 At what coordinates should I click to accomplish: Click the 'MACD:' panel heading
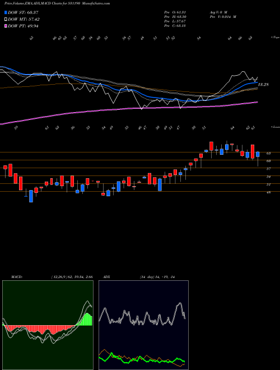[x=16, y=277]
